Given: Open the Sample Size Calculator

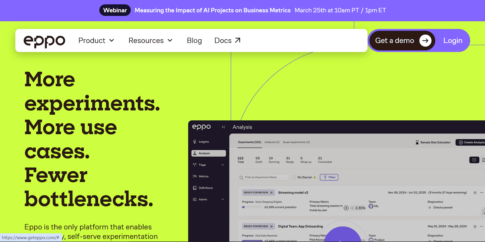Looking at the screenshot, I should pos(433,142).
